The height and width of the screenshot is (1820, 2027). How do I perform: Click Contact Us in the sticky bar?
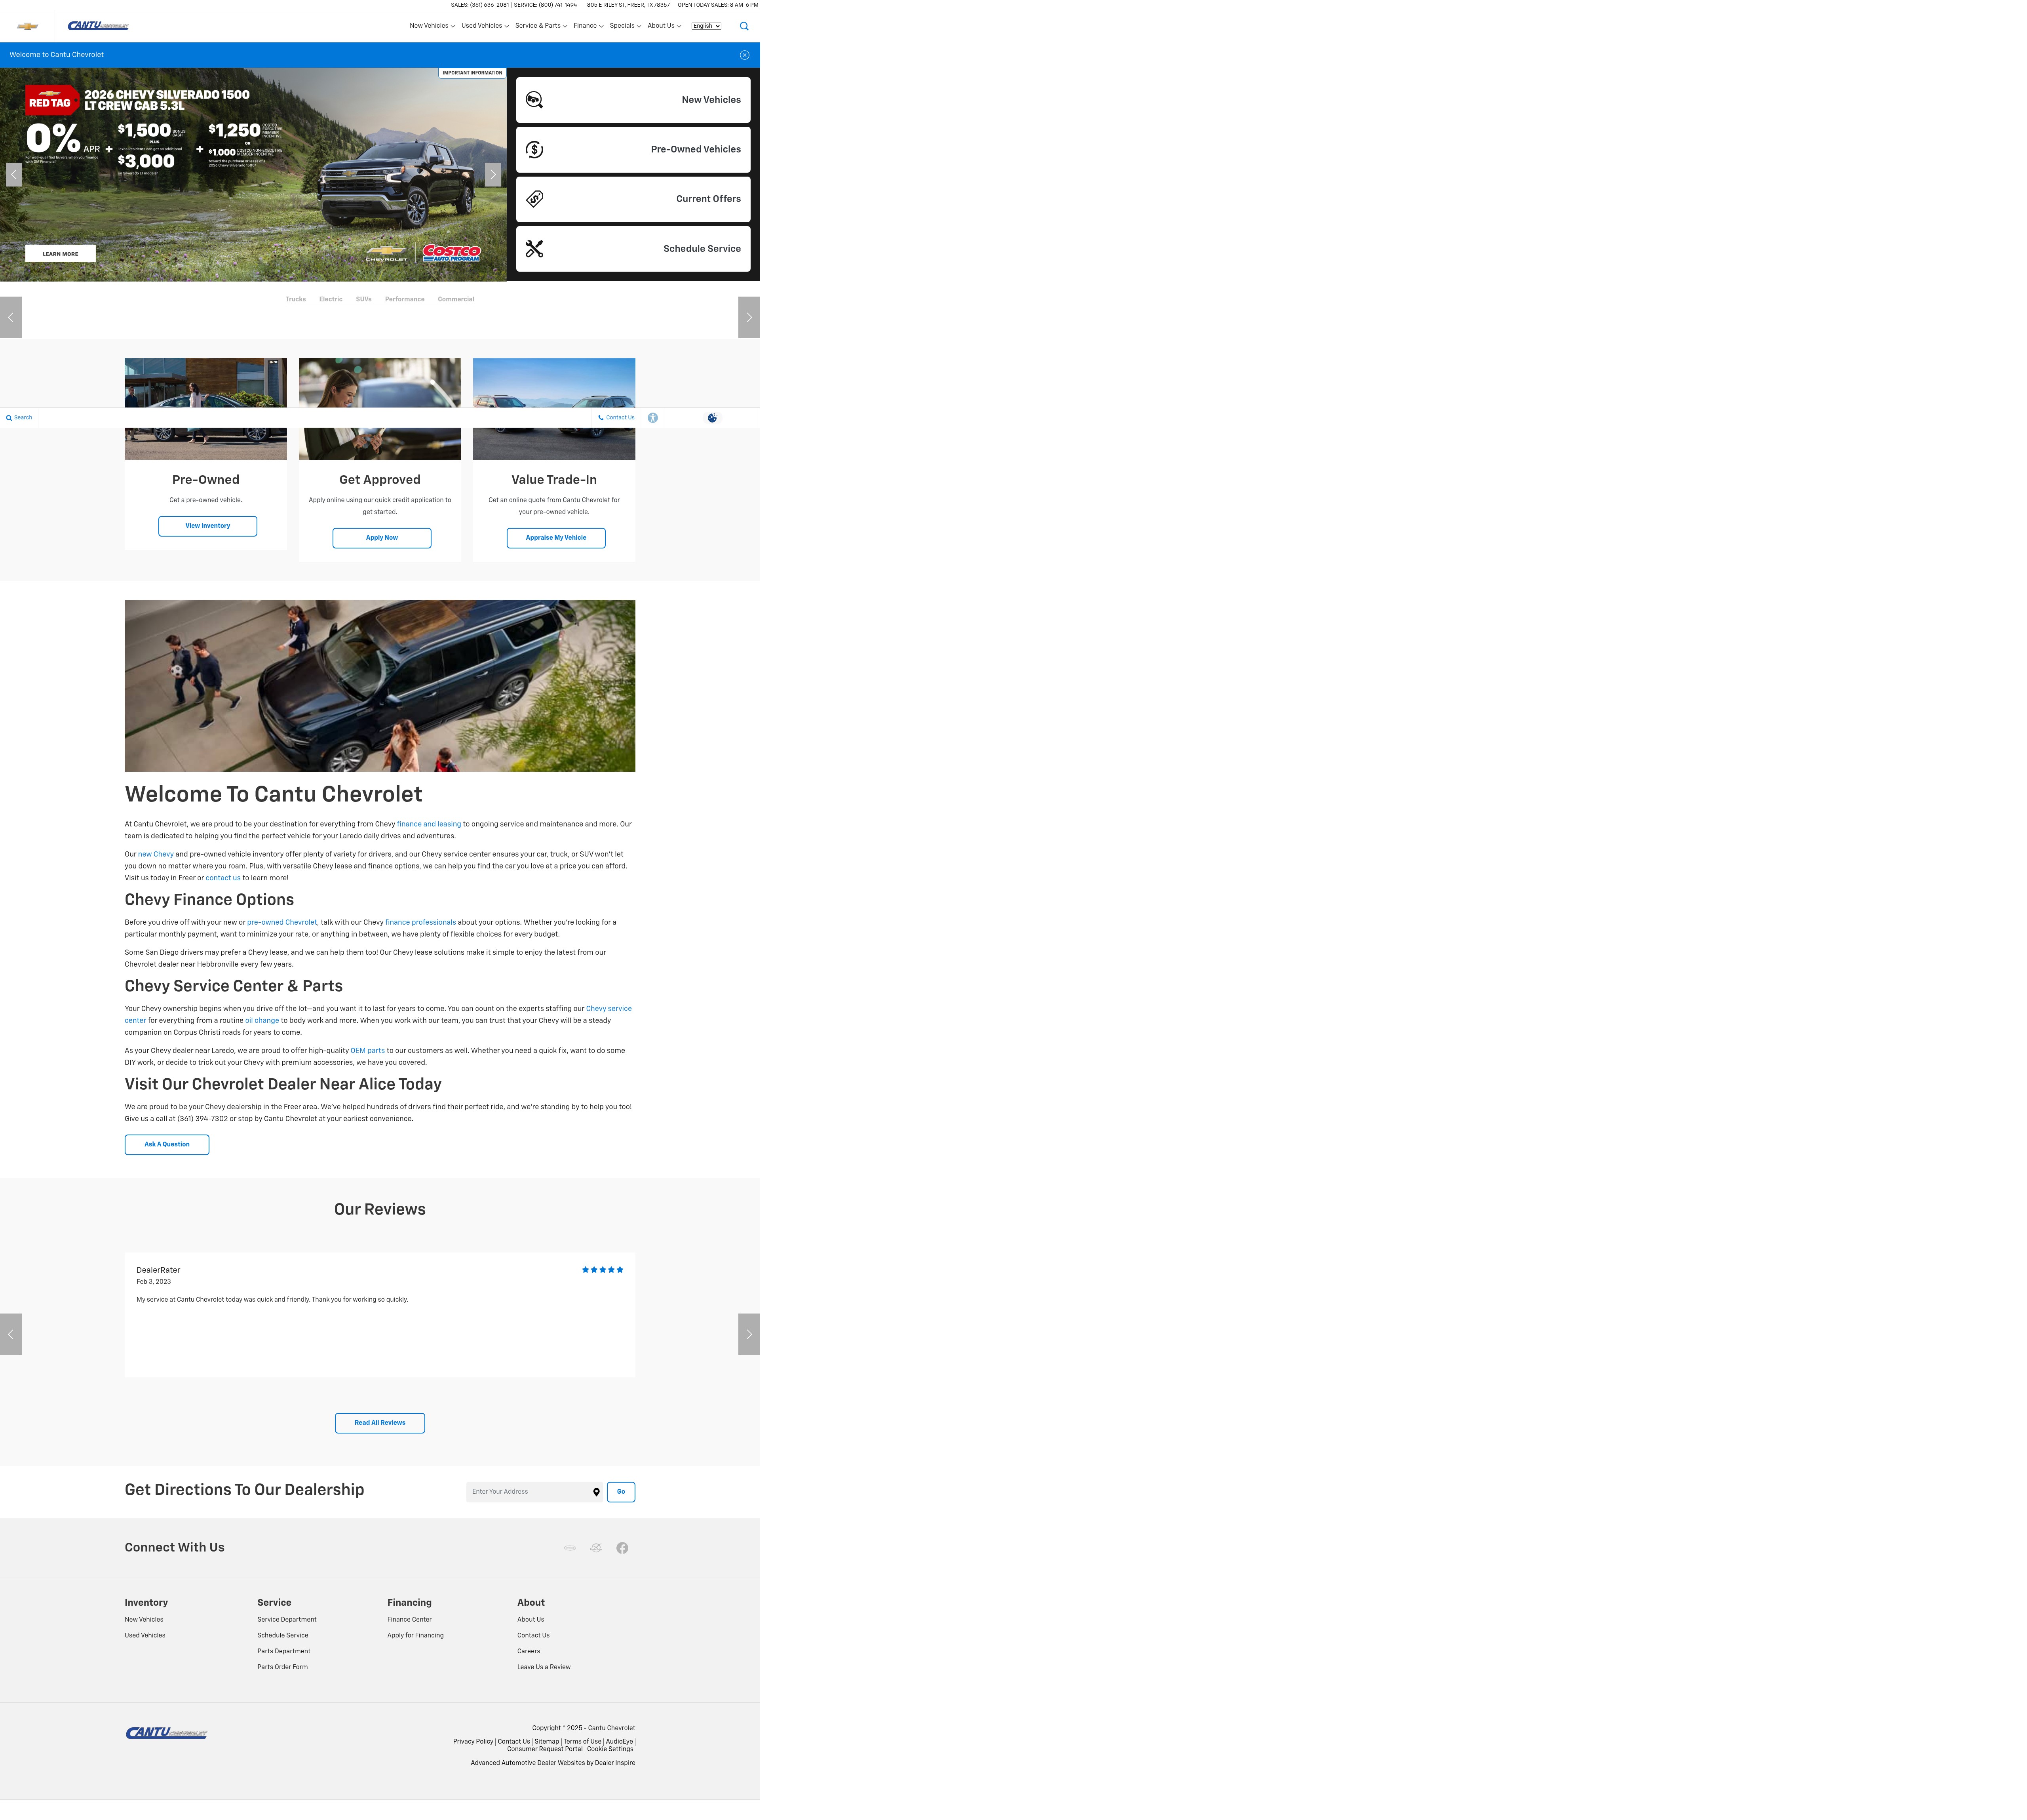pyautogui.click(x=617, y=418)
